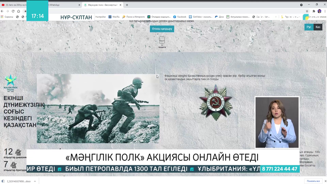This screenshot has width=327, height=184.
Task: Click the Отечественная война order image
Action: point(216,103)
